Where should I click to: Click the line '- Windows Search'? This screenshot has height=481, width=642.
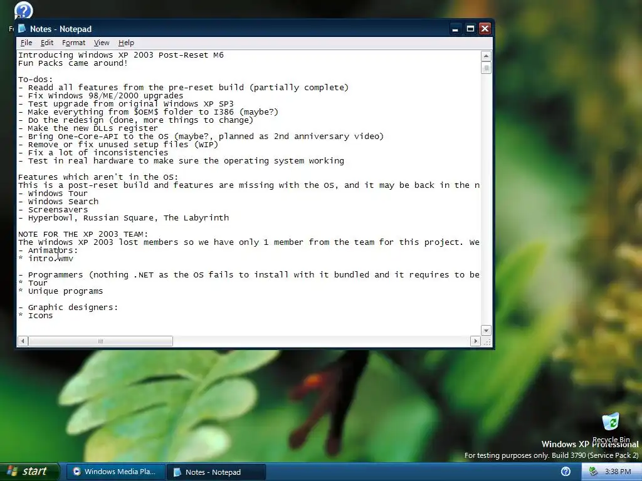[x=58, y=202]
